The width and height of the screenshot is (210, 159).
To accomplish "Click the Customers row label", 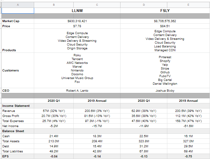I will [10, 70].
